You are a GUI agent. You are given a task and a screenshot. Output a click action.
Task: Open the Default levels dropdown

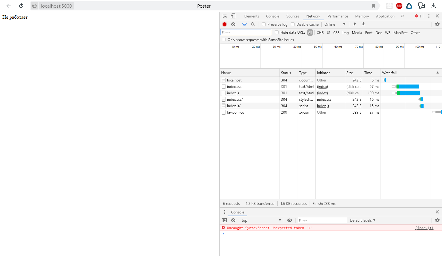[x=363, y=220]
